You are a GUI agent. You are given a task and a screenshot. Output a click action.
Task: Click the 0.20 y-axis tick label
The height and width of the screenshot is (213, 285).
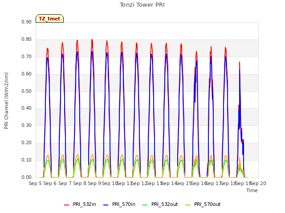(27, 143)
